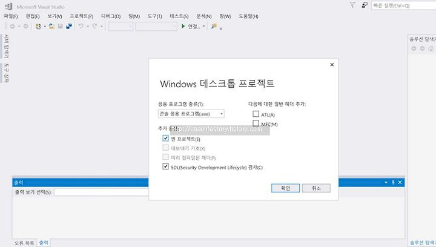
Task: Select the 솔루션 탐색기 tab at bottom right
Action: coord(423,243)
